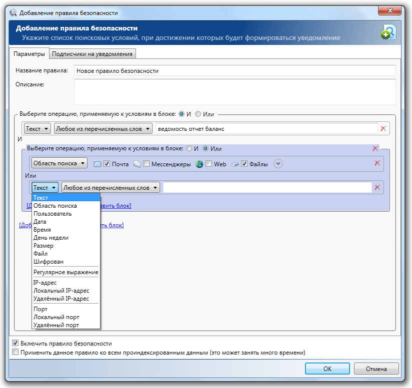Switch to the Параметры tab
This screenshot has width=412, height=388.
[29, 54]
